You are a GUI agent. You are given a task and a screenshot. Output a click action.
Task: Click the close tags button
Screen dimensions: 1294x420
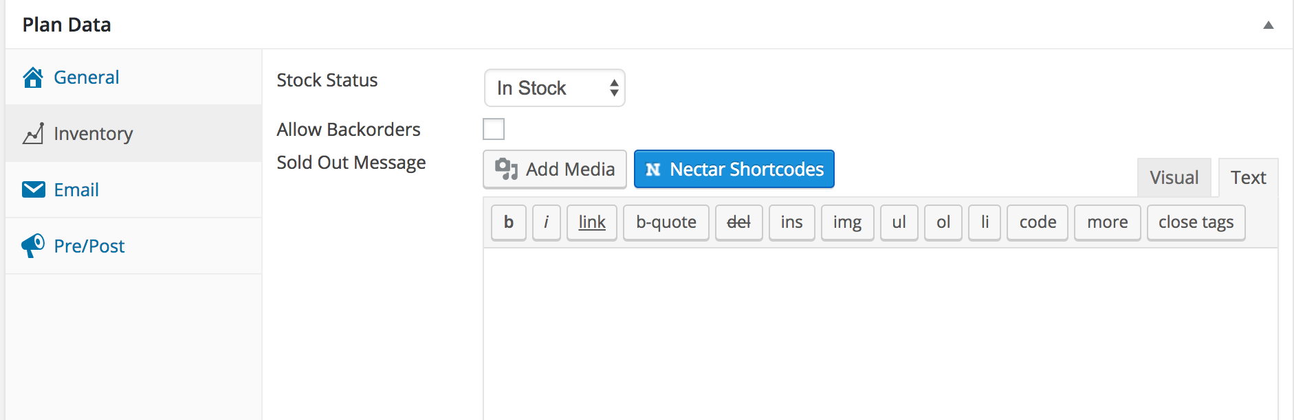[1196, 222]
